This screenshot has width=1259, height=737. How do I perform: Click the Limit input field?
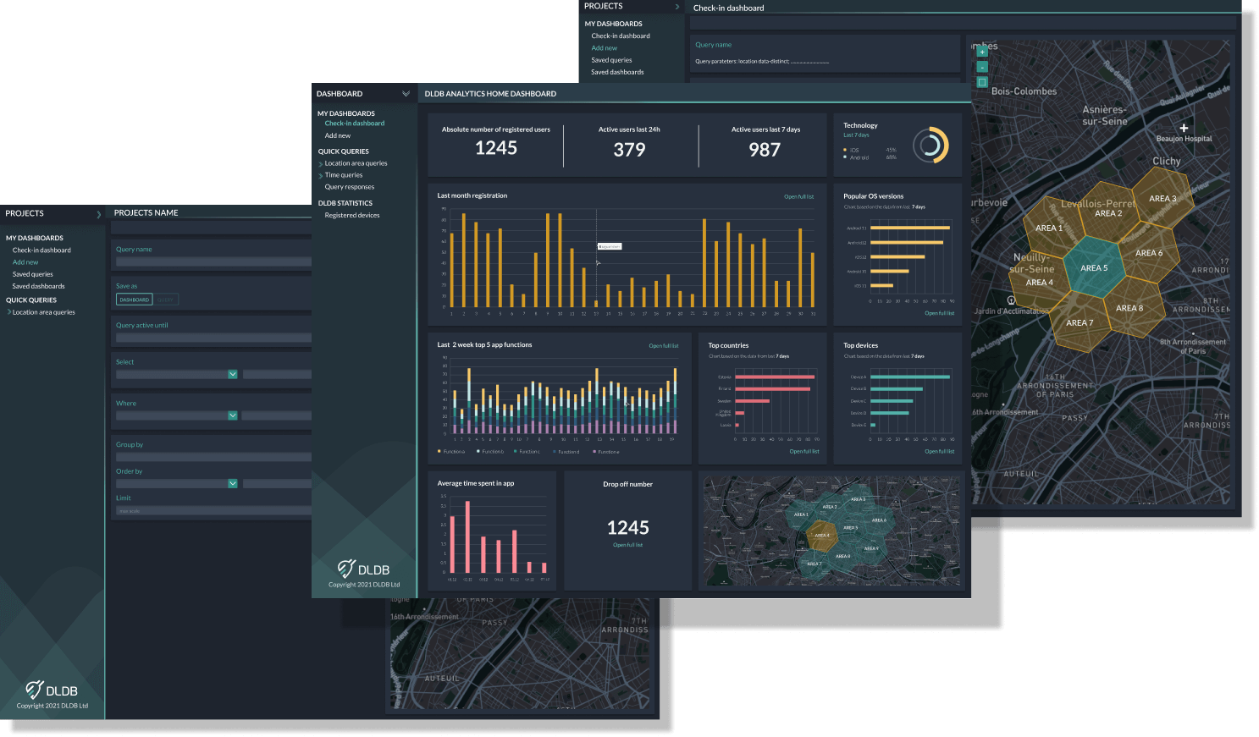(x=213, y=511)
